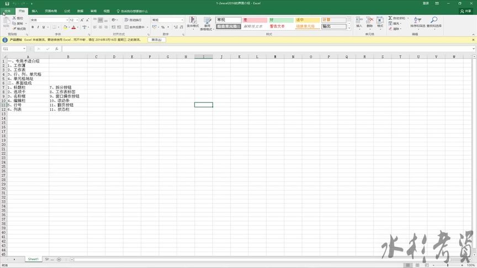Toggle Italic formatting
Image resolution: width=477 pixels, height=268 pixels.
pyautogui.click(x=38, y=28)
